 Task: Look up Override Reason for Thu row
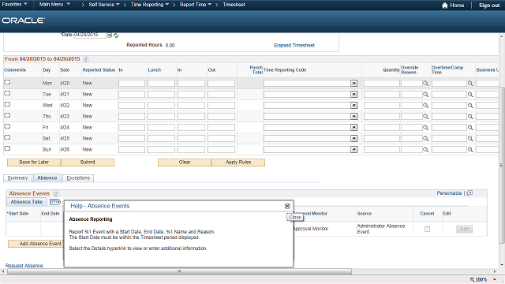[x=426, y=116]
